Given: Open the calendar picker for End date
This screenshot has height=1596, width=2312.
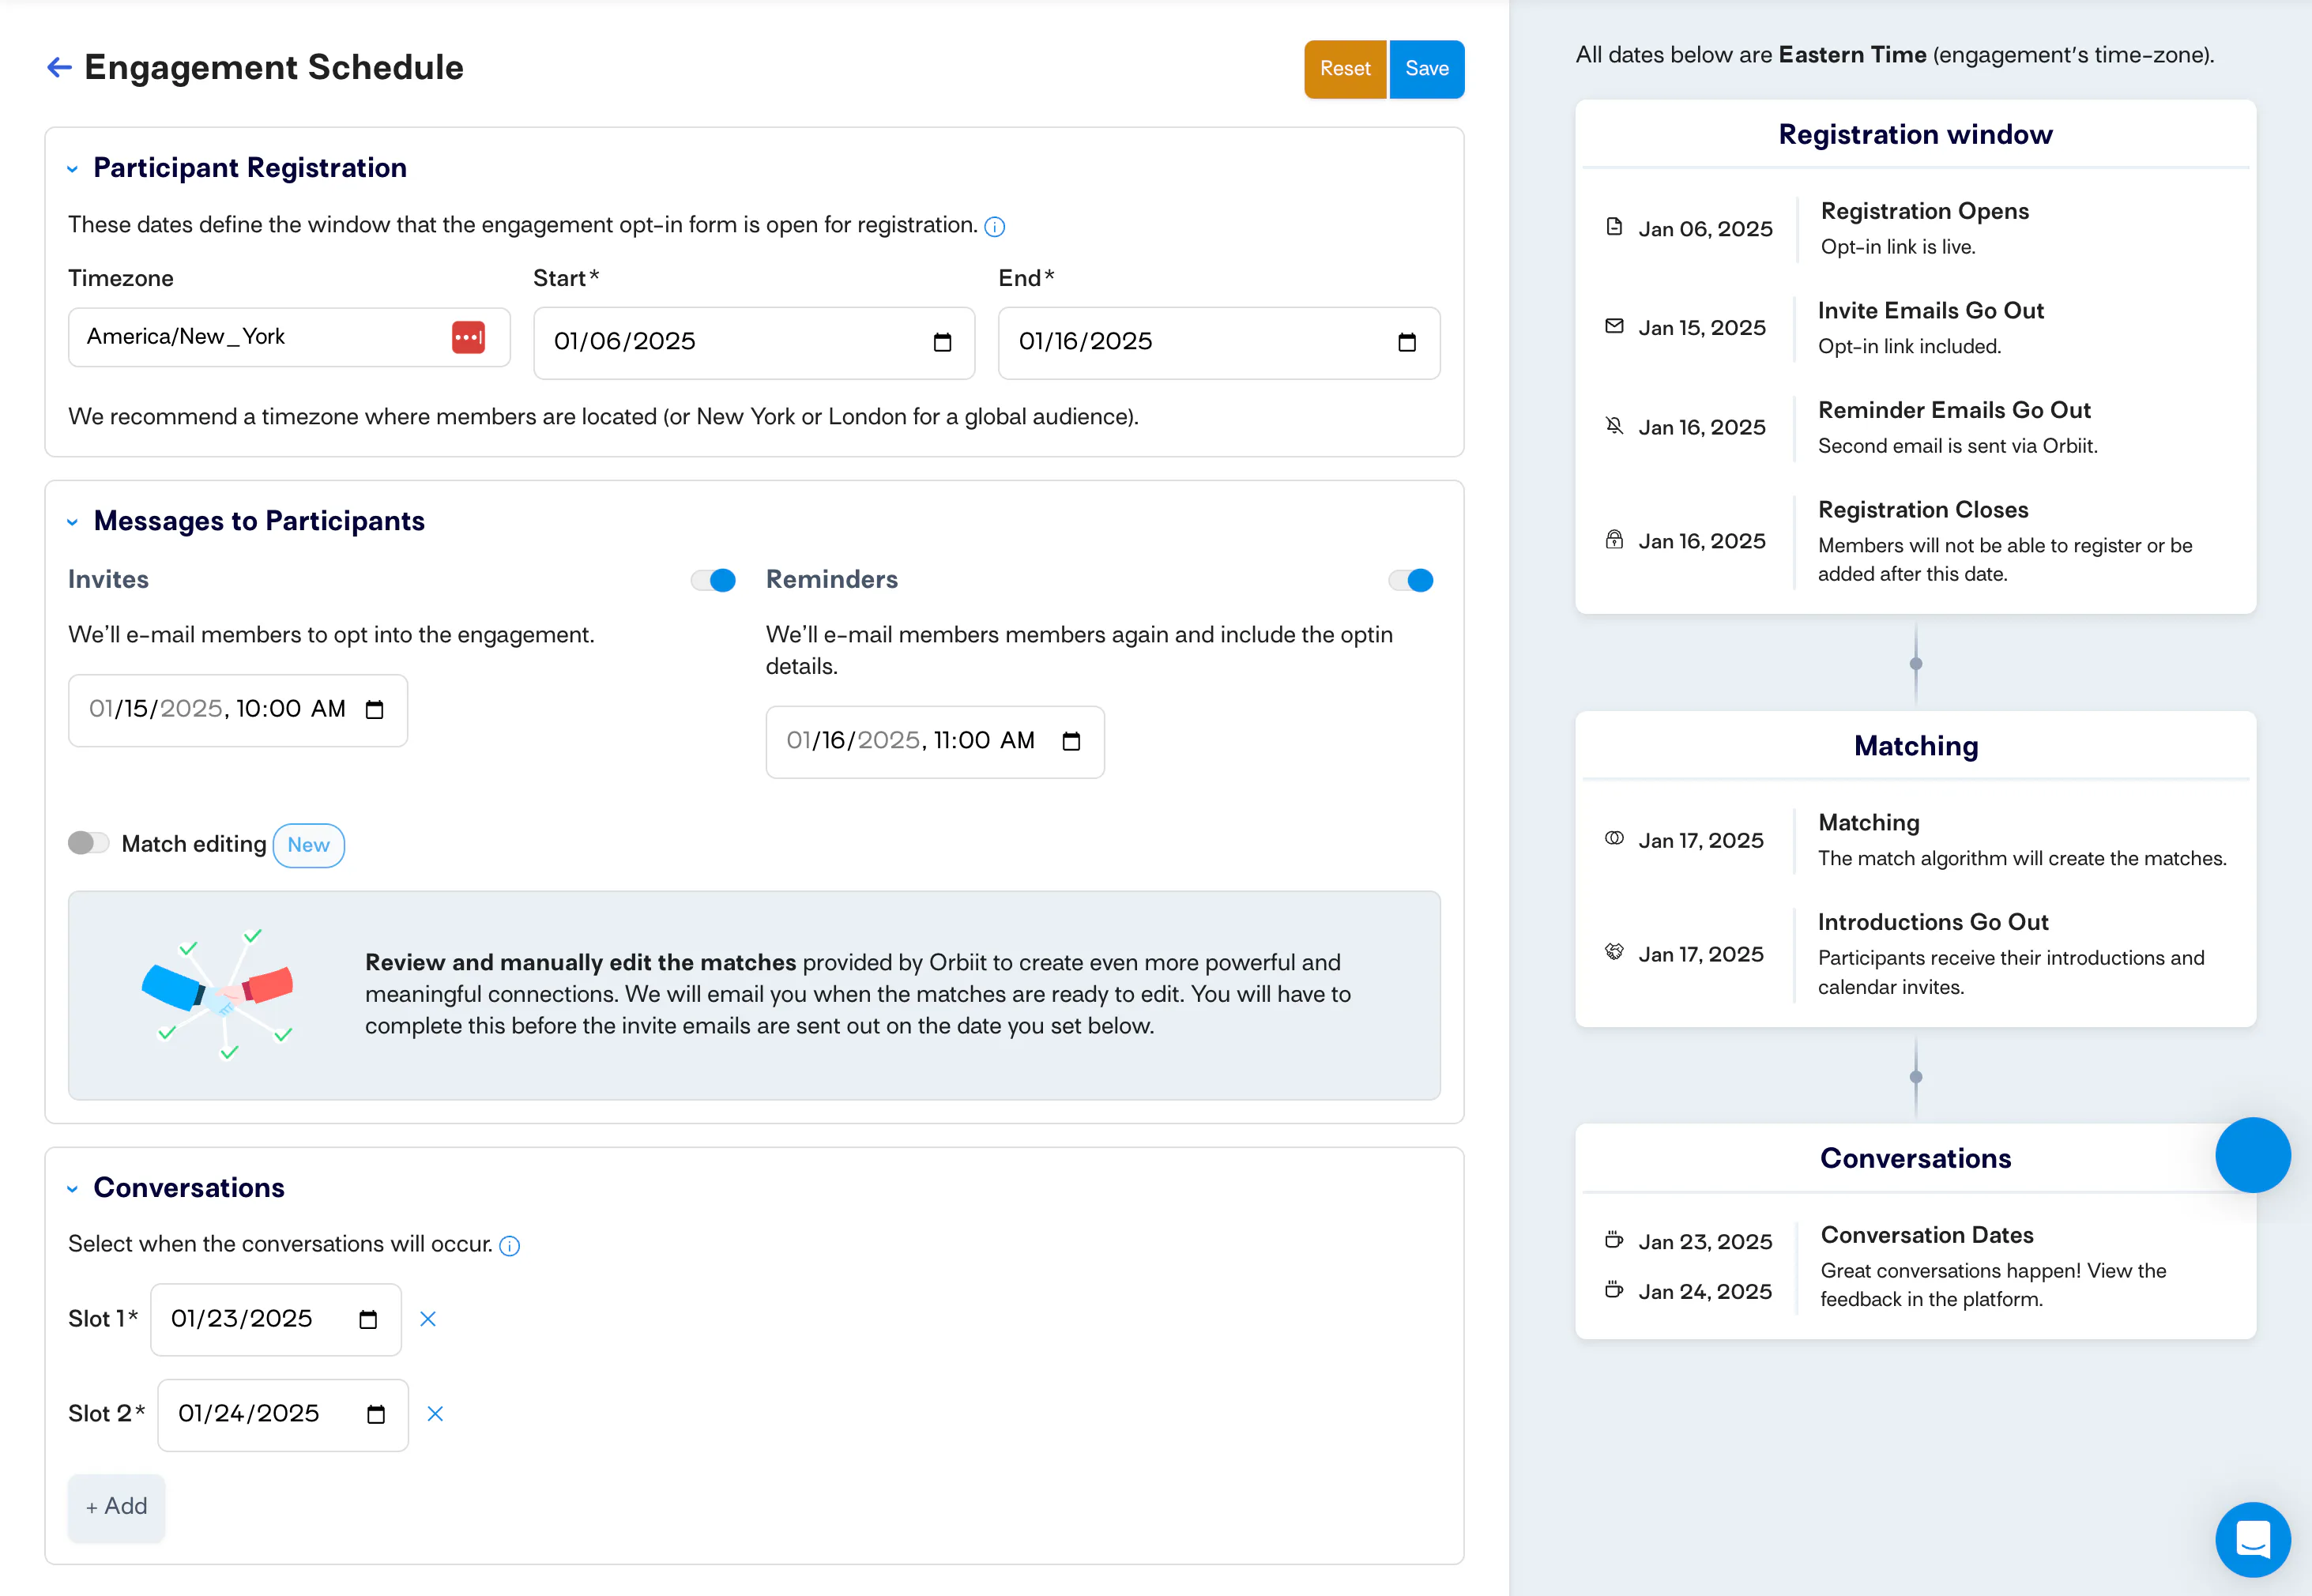Looking at the screenshot, I should click(x=1407, y=342).
